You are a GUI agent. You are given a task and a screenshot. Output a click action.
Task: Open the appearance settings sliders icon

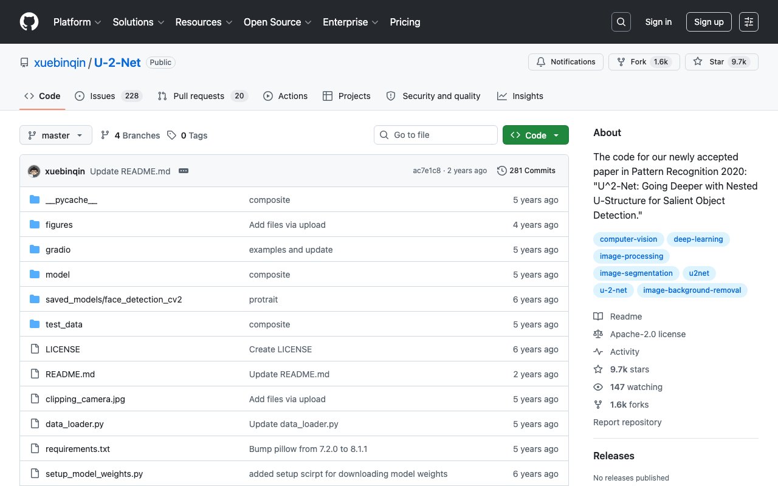click(x=749, y=22)
